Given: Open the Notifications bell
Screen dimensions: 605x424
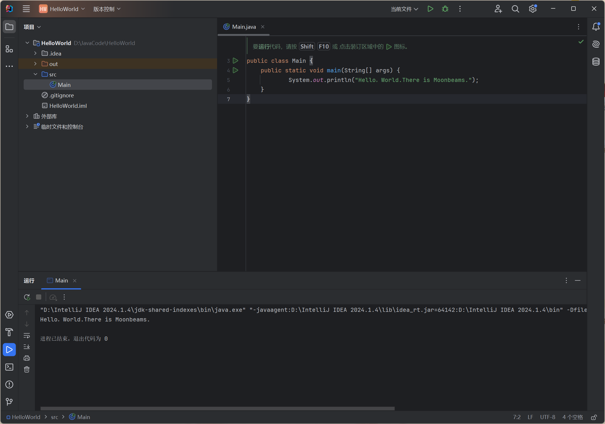Looking at the screenshot, I should pos(596,27).
